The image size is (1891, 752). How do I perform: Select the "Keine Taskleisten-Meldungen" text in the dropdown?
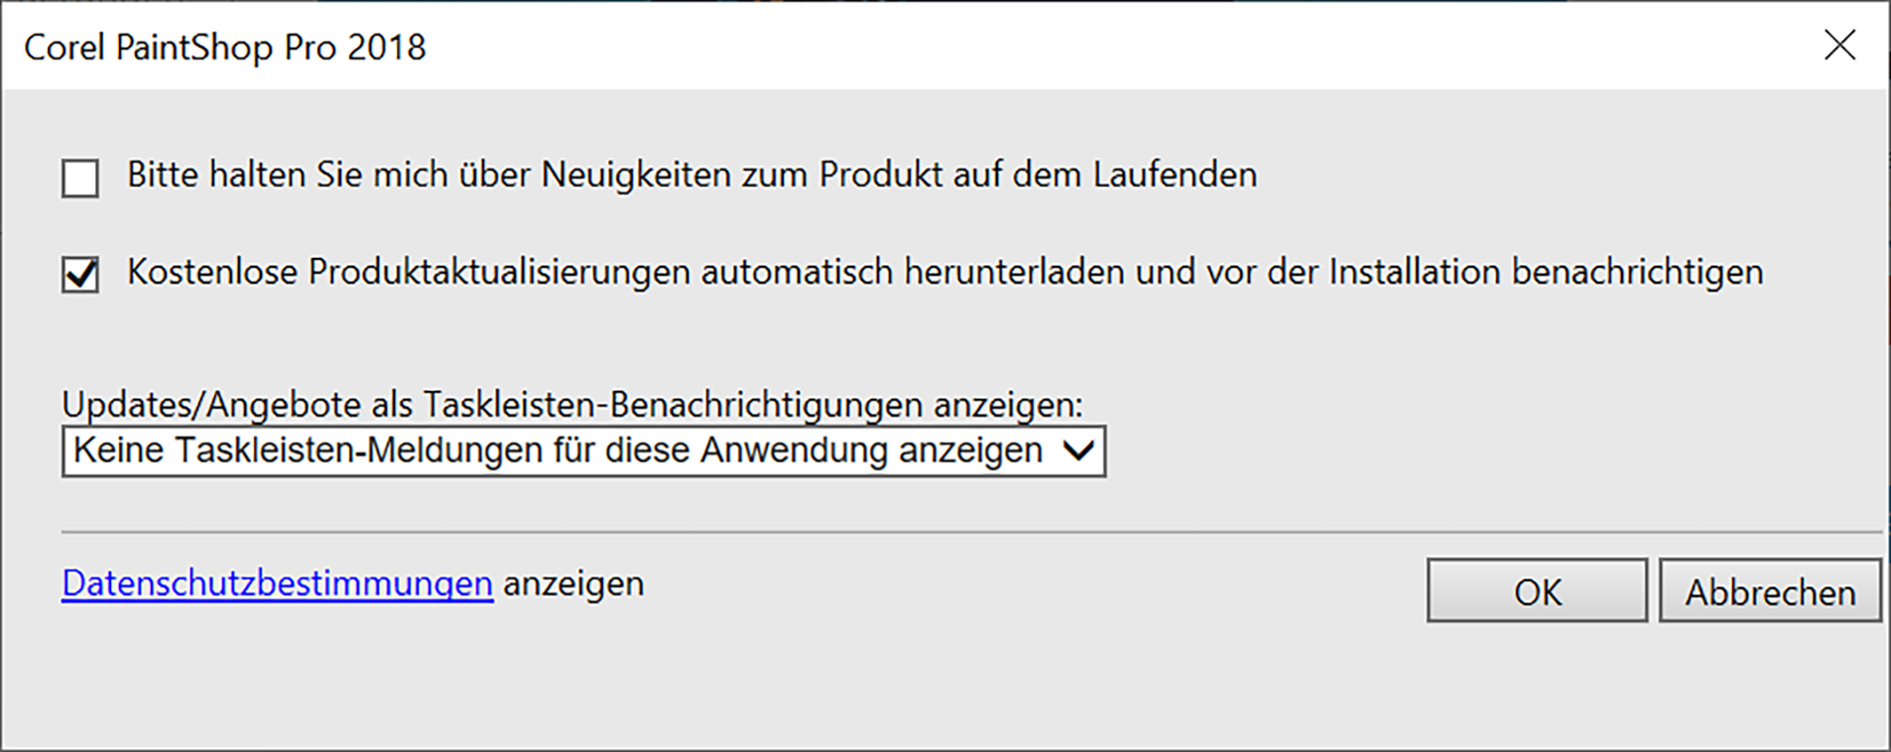pos(557,451)
